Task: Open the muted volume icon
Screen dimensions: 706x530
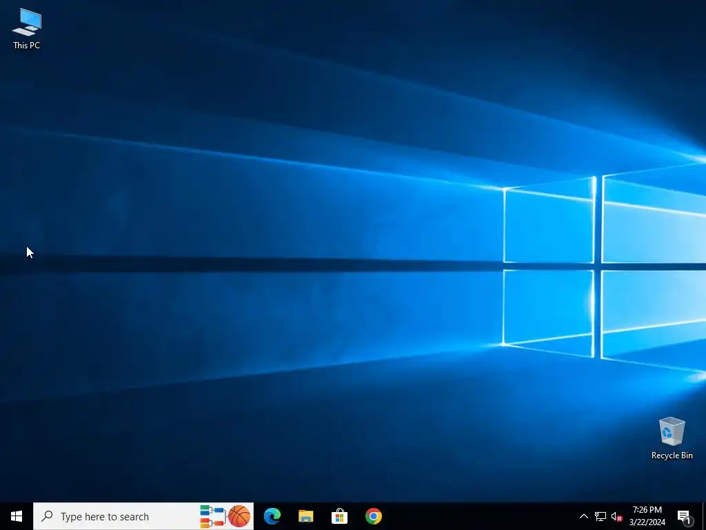Action: [616, 516]
